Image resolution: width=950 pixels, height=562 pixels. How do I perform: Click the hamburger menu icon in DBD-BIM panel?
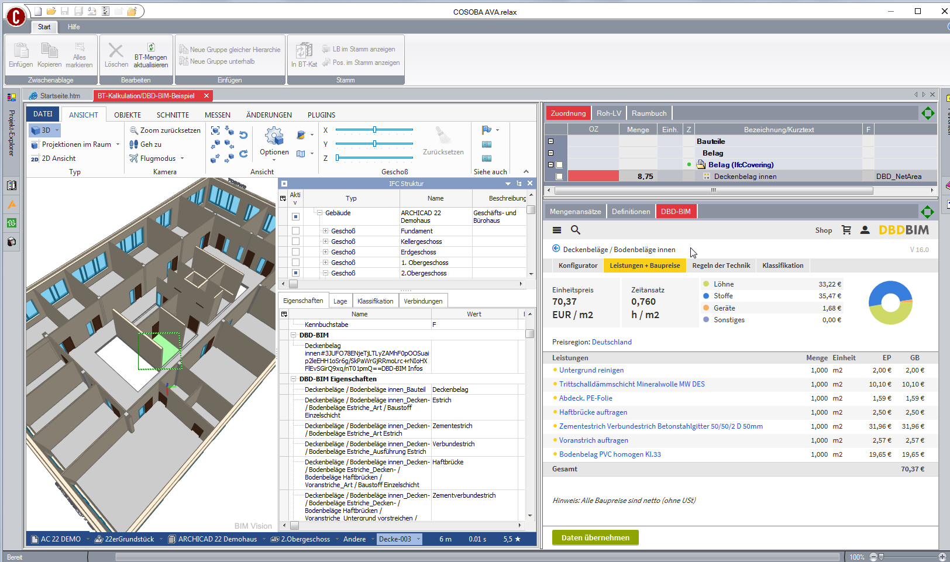(556, 230)
